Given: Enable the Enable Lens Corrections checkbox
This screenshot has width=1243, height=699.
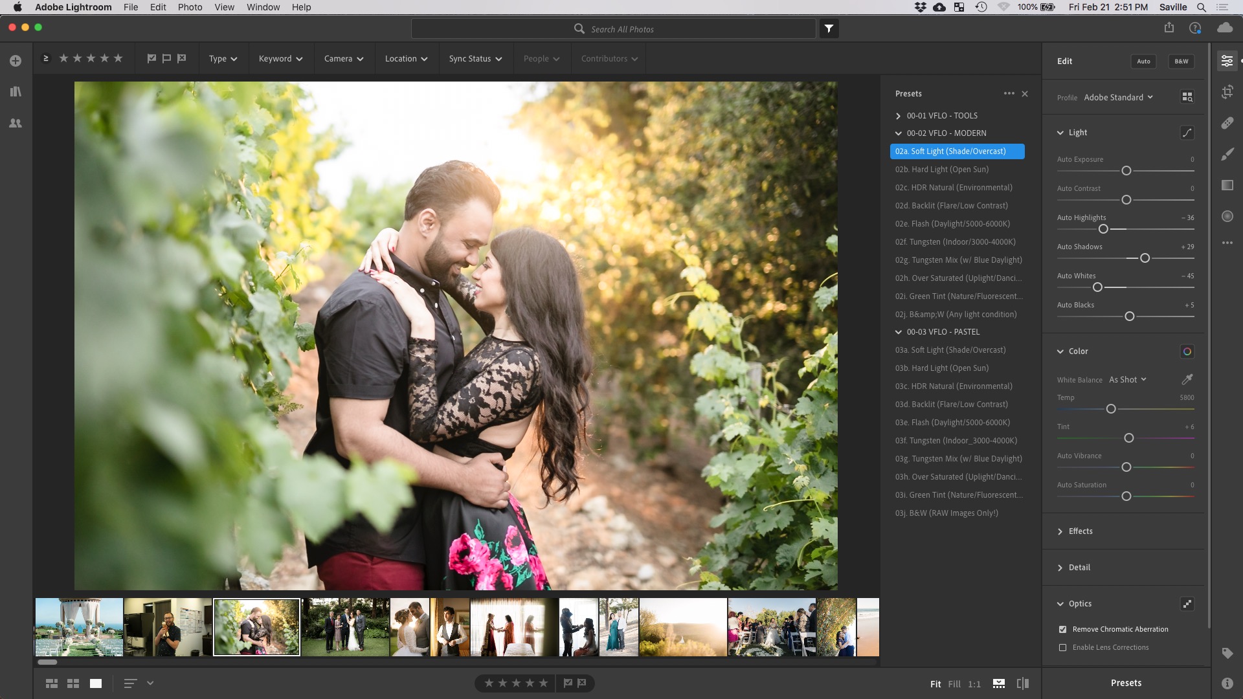Looking at the screenshot, I should click(1062, 647).
